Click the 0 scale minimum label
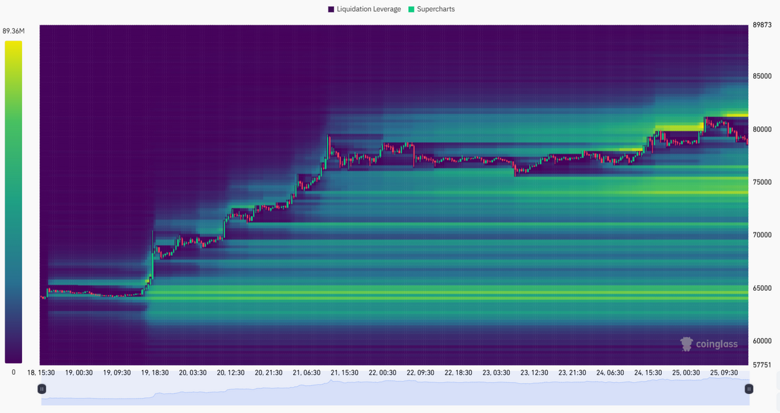Image resolution: width=780 pixels, height=413 pixels. (13, 372)
